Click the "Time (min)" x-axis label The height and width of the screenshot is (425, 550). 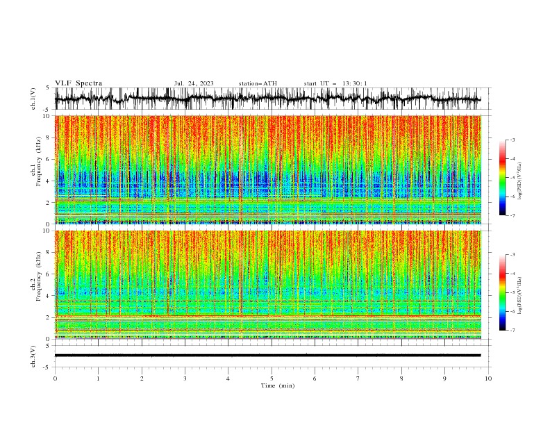pyautogui.click(x=278, y=385)
